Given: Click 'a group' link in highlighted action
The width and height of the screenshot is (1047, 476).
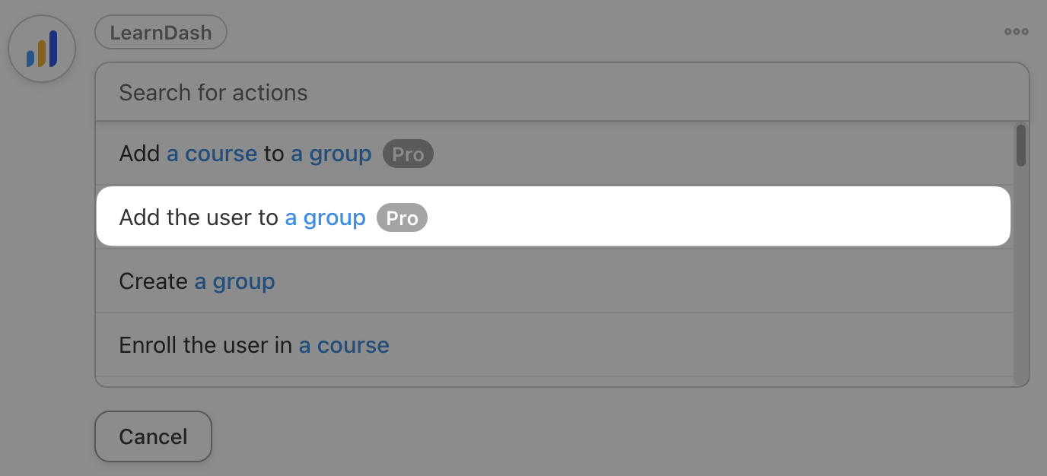Looking at the screenshot, I should coord(325,217).
